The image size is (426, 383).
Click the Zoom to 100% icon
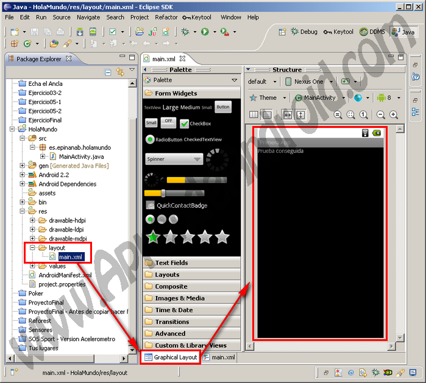[x=364, y=115]
